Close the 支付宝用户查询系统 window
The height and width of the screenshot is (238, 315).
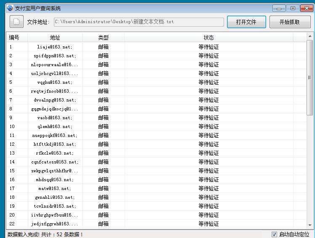pyautogui.click(x=307, y=8)
